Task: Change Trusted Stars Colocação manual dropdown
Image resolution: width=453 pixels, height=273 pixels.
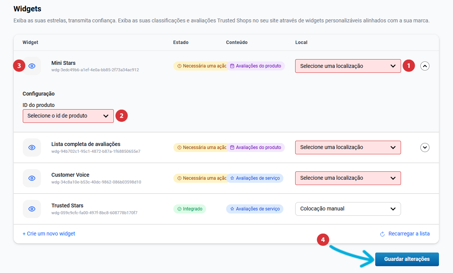Action: 348,209
